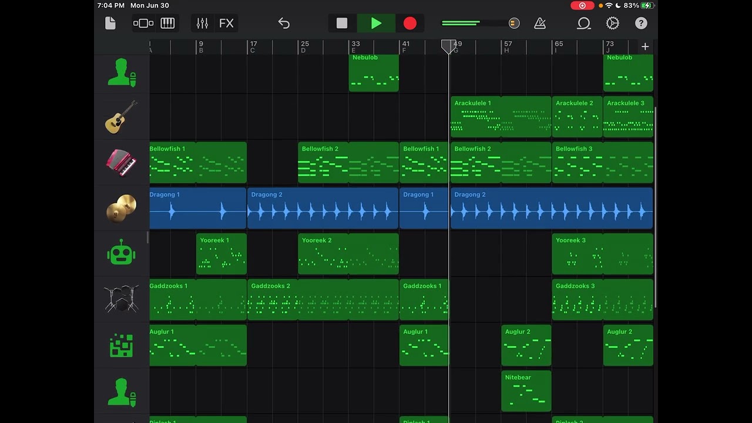Add a song section with plus button

pos(645,46)
